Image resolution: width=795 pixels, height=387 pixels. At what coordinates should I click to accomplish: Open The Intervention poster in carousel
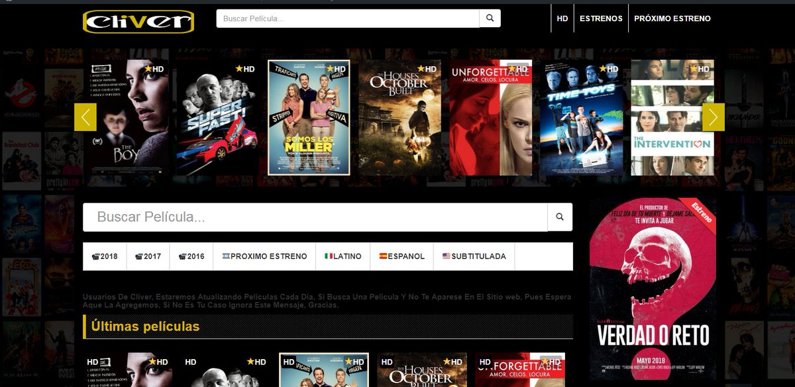pyautogui.click(x=672, y=117)
